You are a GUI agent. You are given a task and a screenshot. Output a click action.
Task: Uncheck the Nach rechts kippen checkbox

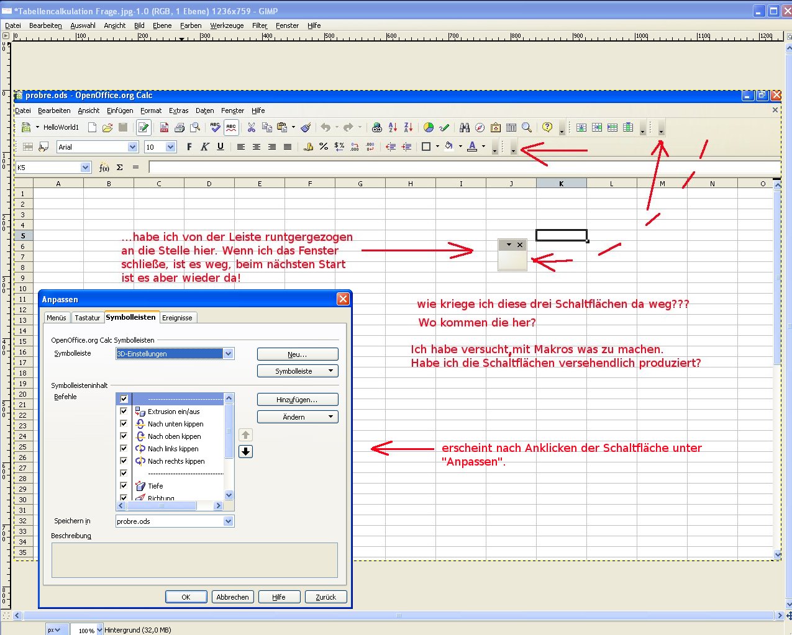(124, 461)
